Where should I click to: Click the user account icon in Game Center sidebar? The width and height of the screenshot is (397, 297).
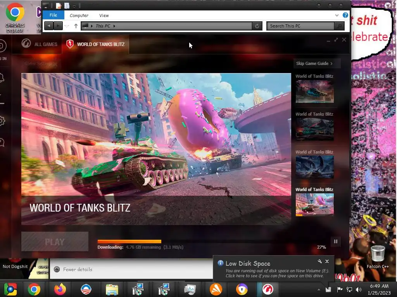pyautogui.click(x=3, y=46)
